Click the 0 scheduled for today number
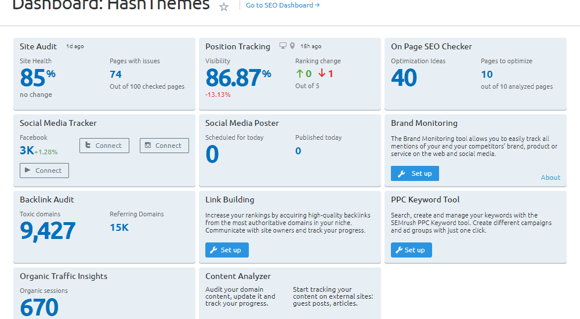Image resolution: width=580 pixels, height=319 pixels. [212, 154]
